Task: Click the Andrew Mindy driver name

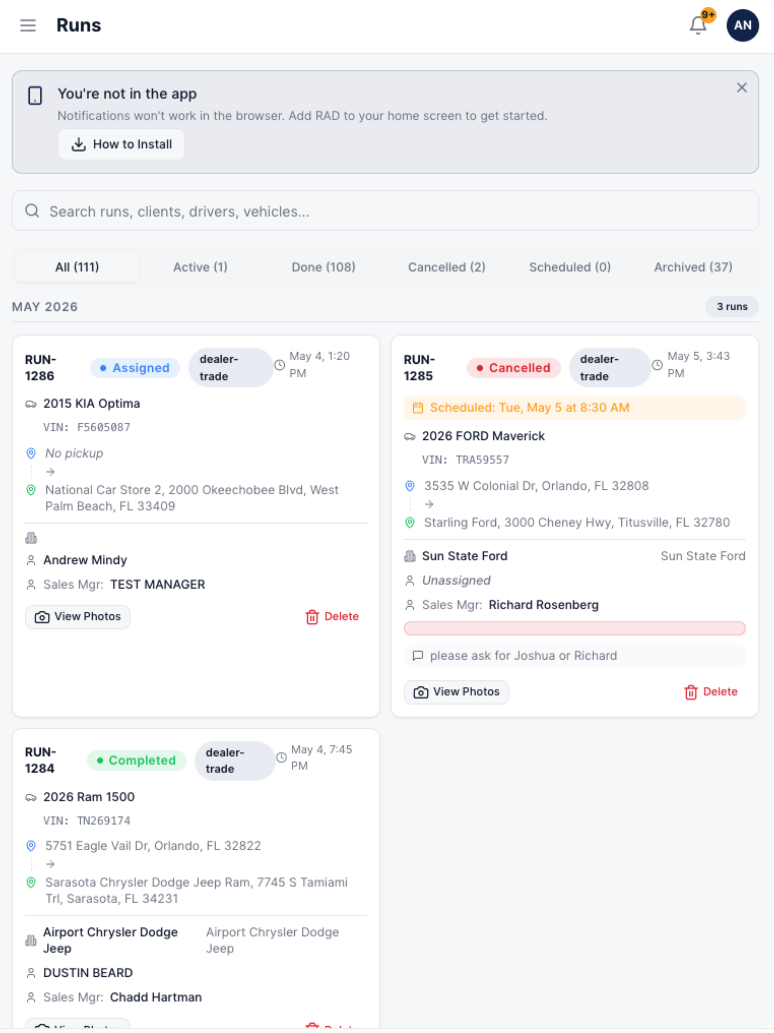Action: click(x=85, y=560)
